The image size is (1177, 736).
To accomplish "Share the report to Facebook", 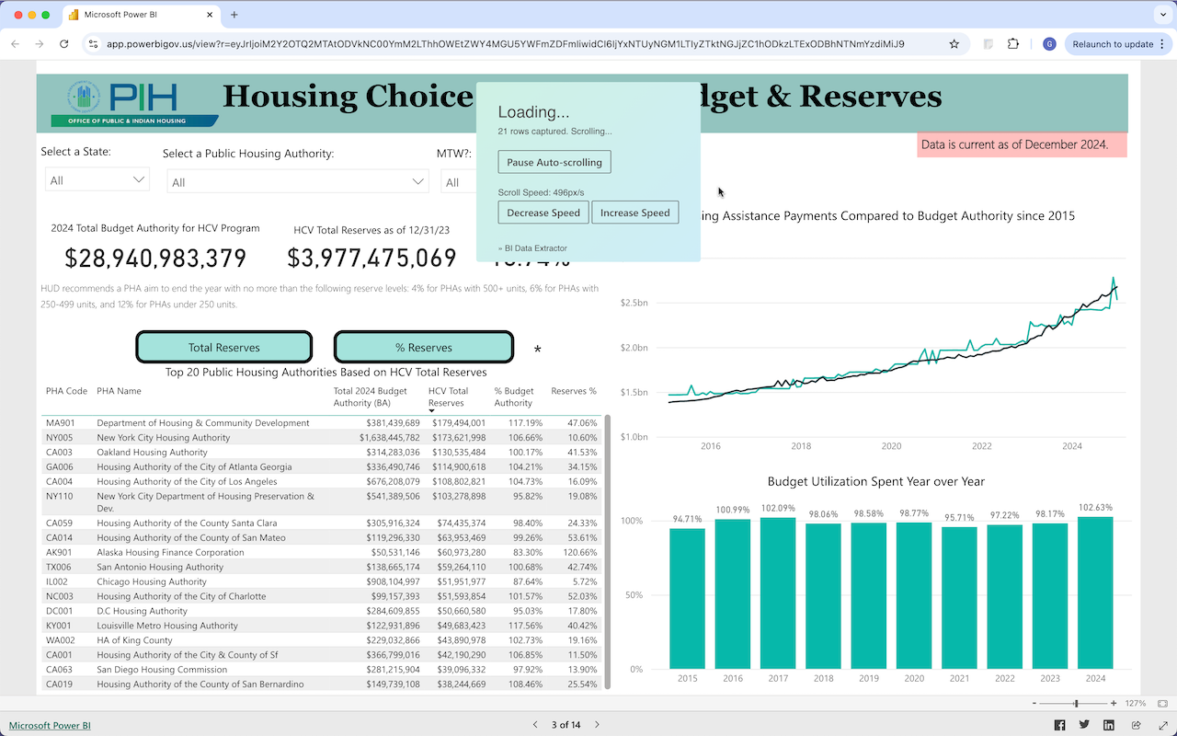I will click(x=1060, y=725).
